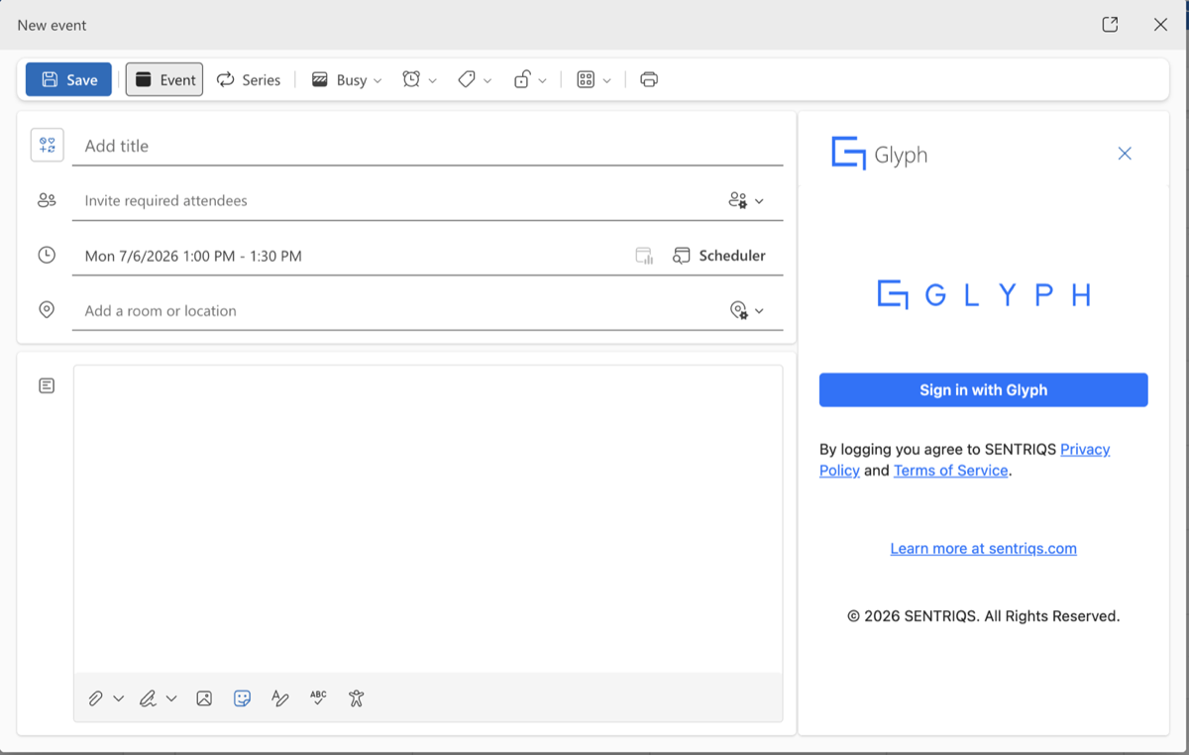This screenshot has width=1189, height=755.
Task: Expand the reminder options chevron
Action: click(432, 80)
